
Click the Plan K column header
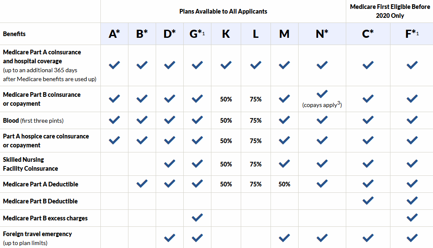226,34
